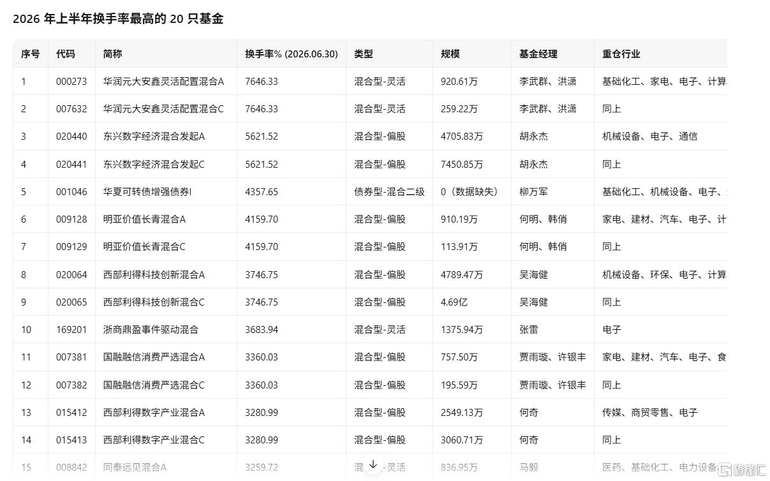770x481 pixels.
Task: Click fund name 华润元大安鑫灵活配置混合C
Action: point(163,109)
